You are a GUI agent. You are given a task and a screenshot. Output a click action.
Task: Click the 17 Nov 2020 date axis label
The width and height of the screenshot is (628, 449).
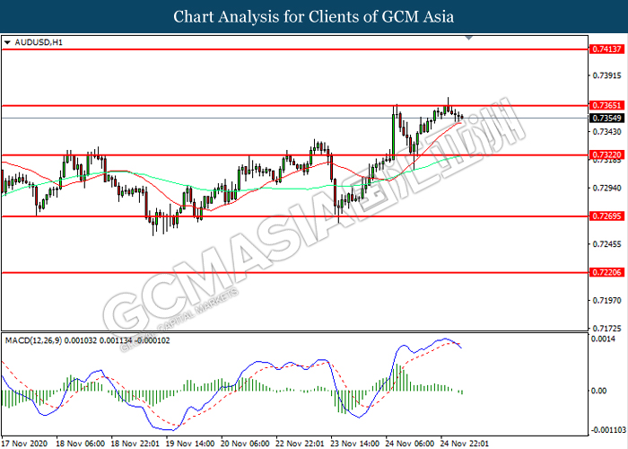(25, 444)
